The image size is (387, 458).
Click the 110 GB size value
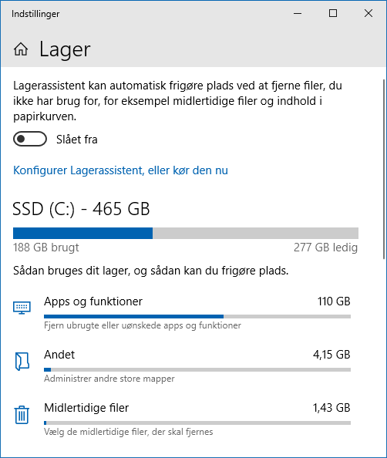tap(334, 301)
